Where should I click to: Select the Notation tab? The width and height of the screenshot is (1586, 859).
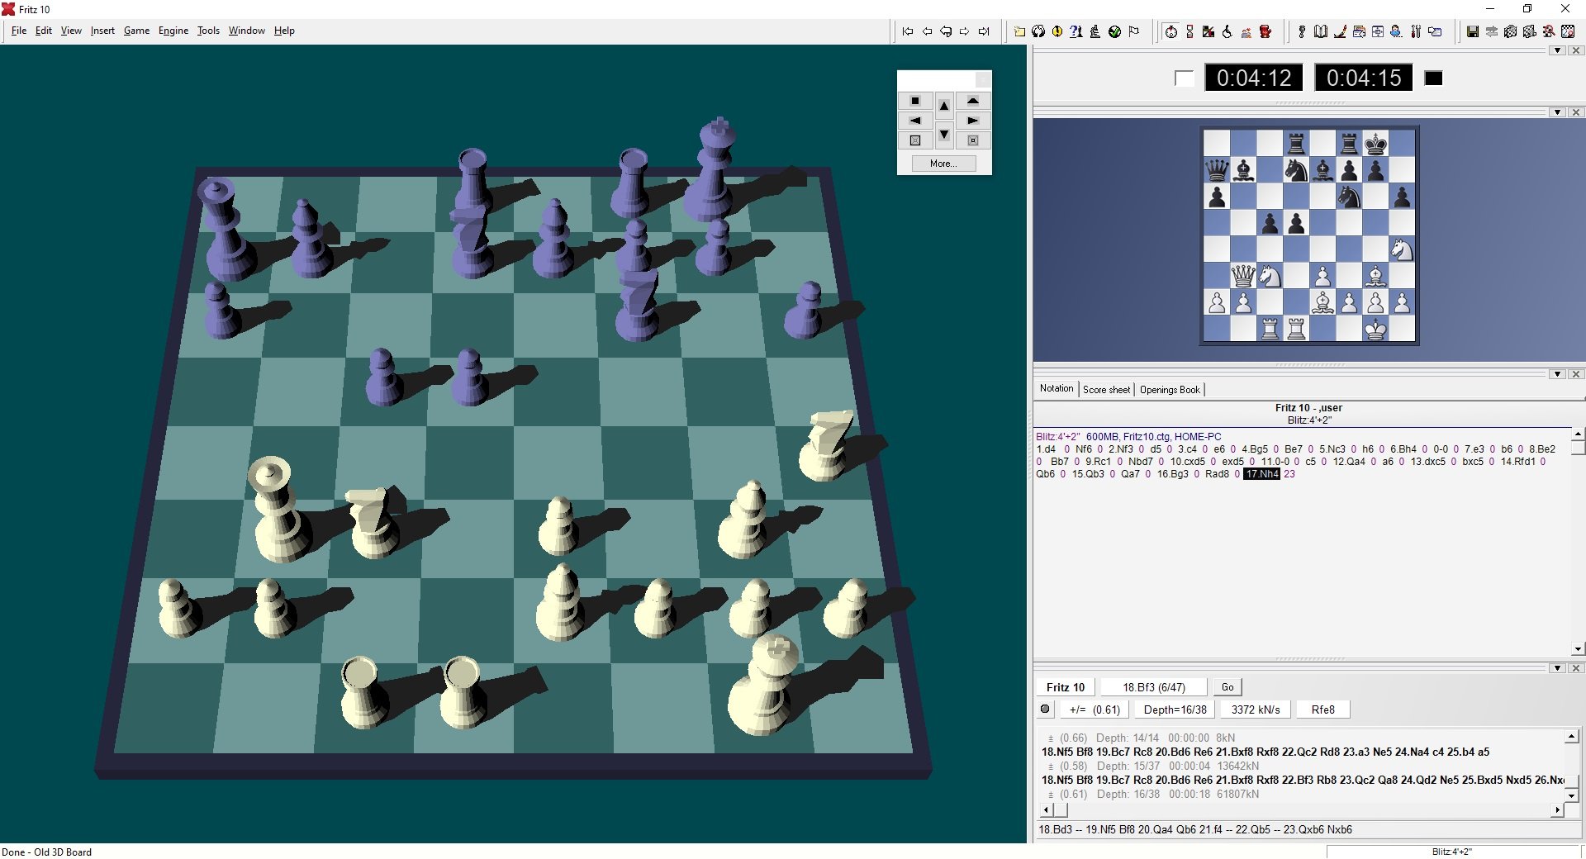click(1057, 388)
